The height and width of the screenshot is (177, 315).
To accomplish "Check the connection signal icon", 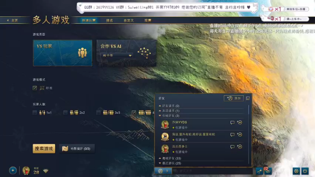I will click(46, 171).
